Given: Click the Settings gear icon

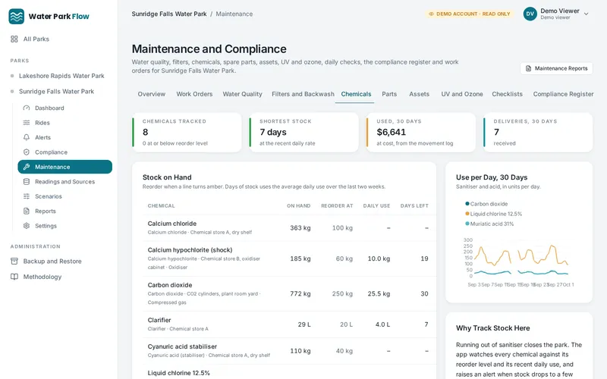Looking at the screenshot, I should [x=27, y=225].
